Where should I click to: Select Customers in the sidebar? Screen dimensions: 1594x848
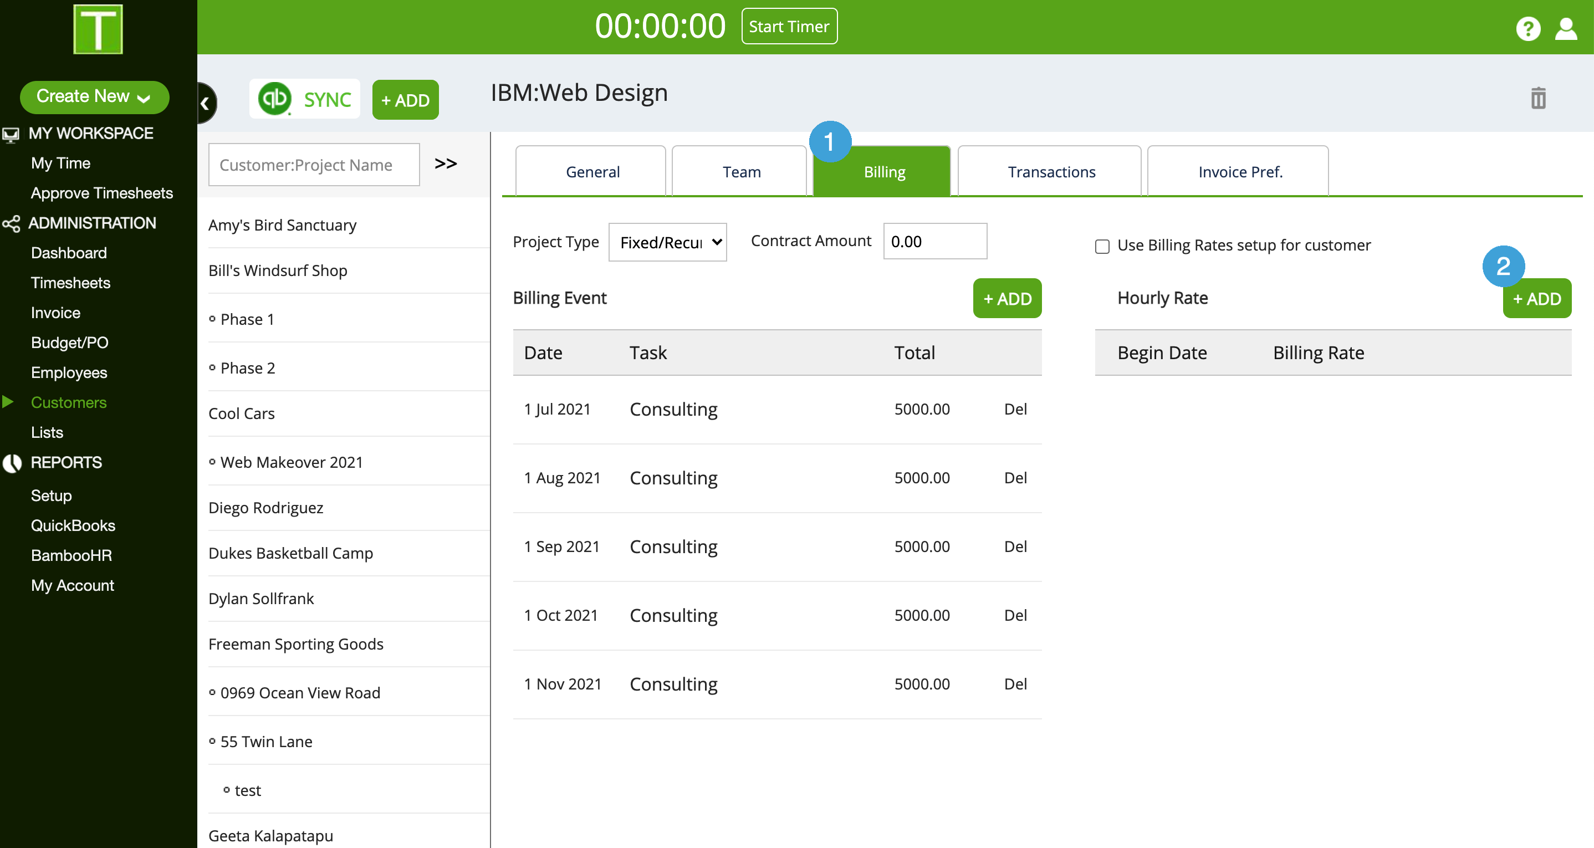click(x=69, y=402)
